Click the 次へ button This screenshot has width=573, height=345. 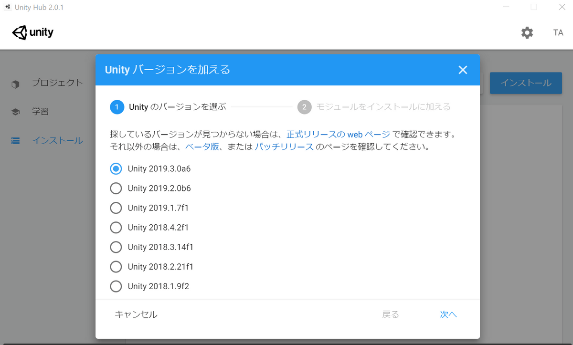coord(448,314)
